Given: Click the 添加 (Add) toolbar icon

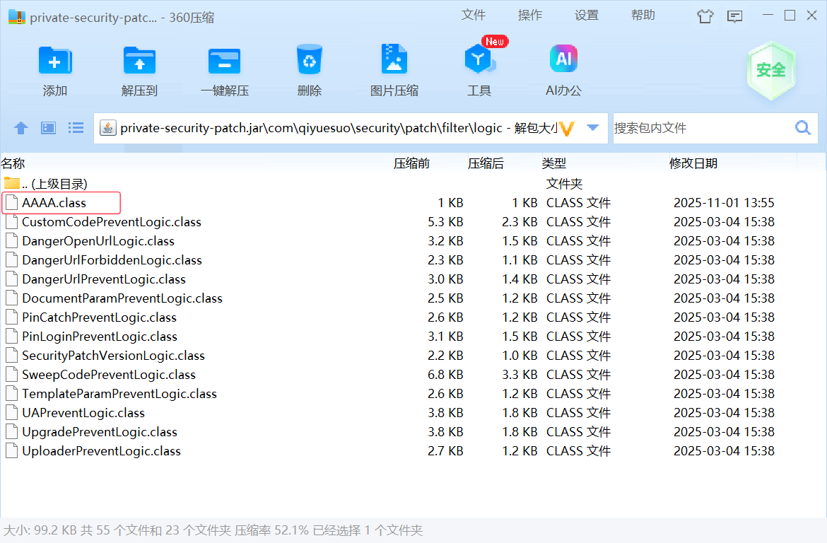Looking at the screenshot, I should click(x=55, y=62).
